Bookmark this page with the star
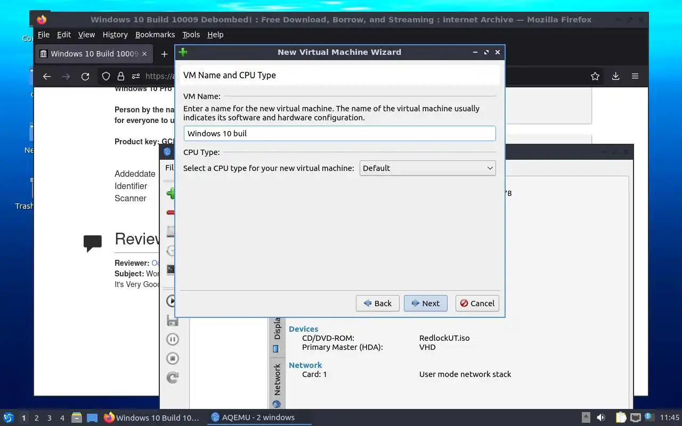The width and height of the screenshot is (682, 426). coord(595,76)
